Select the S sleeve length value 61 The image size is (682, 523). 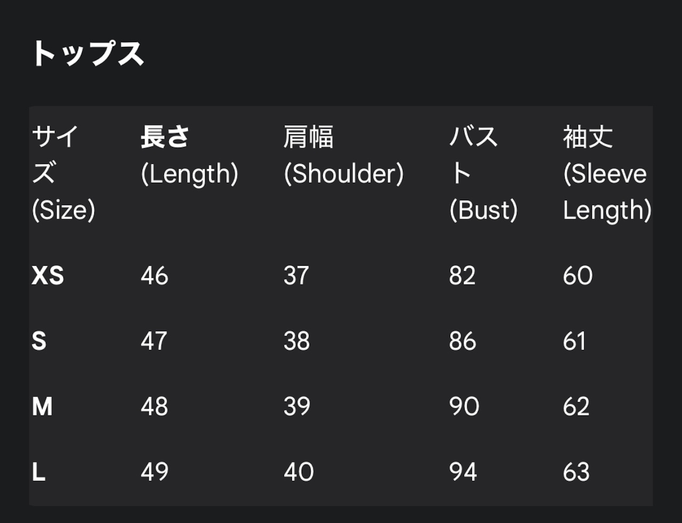click(574, 341)
